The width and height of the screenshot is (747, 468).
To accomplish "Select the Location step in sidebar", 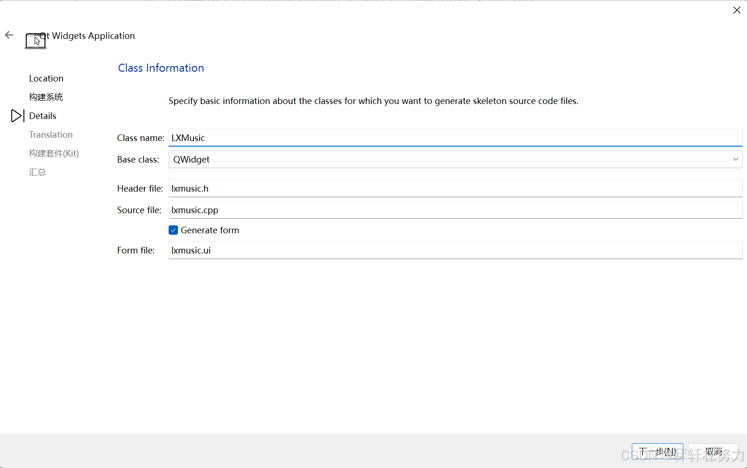I will [46, 78].
